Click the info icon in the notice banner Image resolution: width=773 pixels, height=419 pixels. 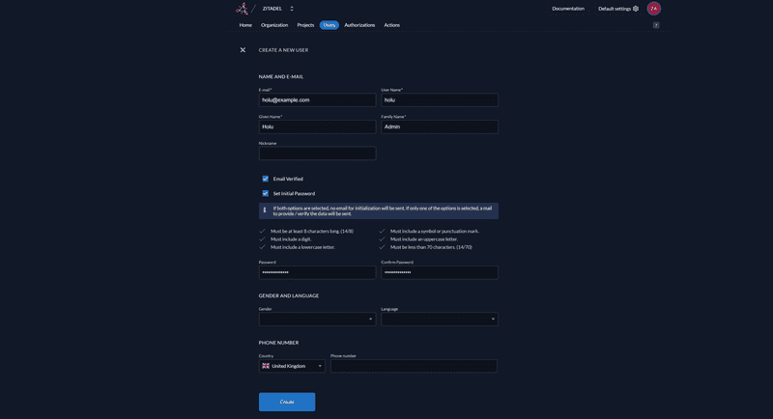tap(265, 210)
